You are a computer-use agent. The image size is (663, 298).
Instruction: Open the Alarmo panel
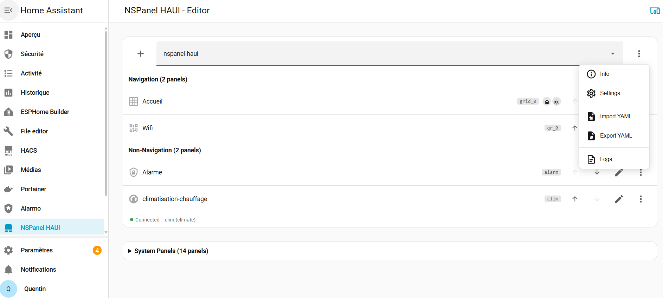click(x=52, y=208)
